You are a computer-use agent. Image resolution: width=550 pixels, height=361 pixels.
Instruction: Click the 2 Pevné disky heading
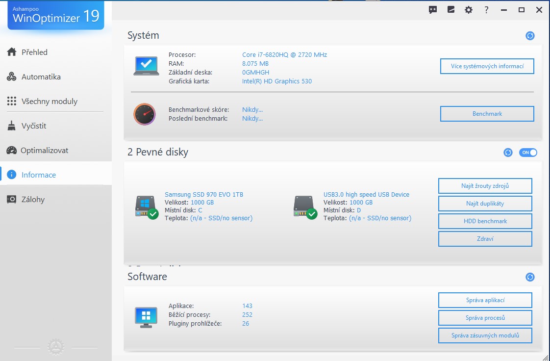158,152
